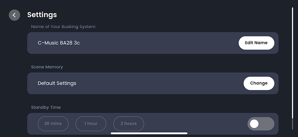Click the Settings page title
This screenshot has height=137, width=298.
coord(42,15)
